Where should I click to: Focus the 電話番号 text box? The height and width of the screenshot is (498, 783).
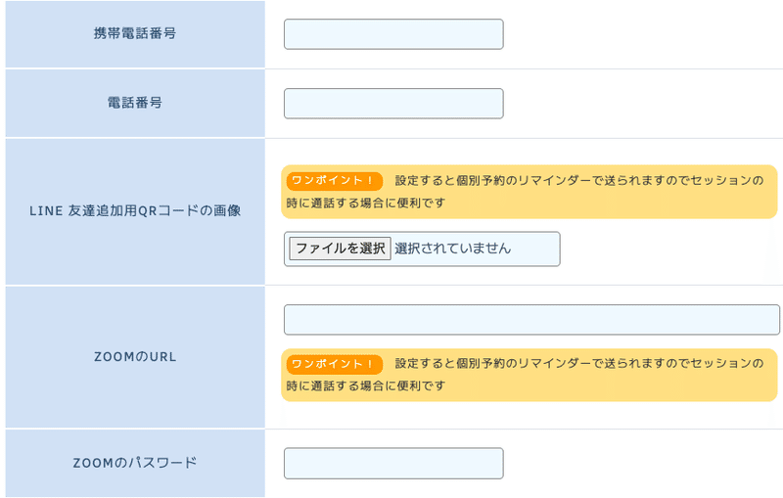click(x=393, y=104)
